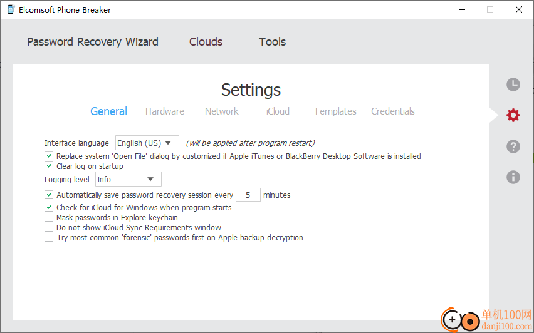Toggle 'Replace system Open File dialog' checkbox
Image resolution: width=534 pixels, height=333 pixels.
click(x=49, y=156)
